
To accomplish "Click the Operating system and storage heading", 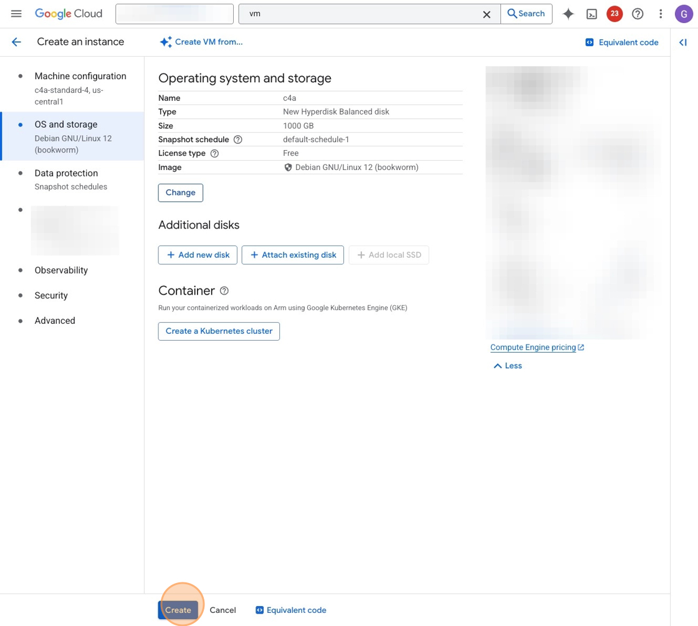I will [245, 78].
